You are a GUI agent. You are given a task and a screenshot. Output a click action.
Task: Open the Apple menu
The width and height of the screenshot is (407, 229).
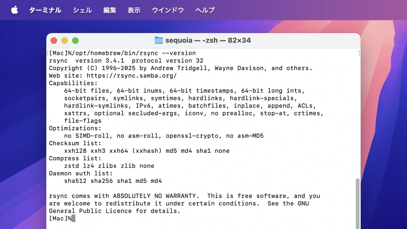pyautogui.click(x=15, y=10)
